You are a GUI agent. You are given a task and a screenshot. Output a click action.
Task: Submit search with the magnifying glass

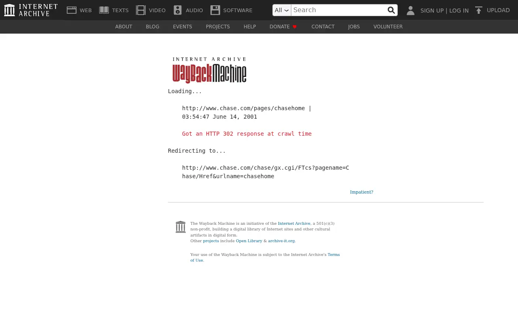[391, 10]
